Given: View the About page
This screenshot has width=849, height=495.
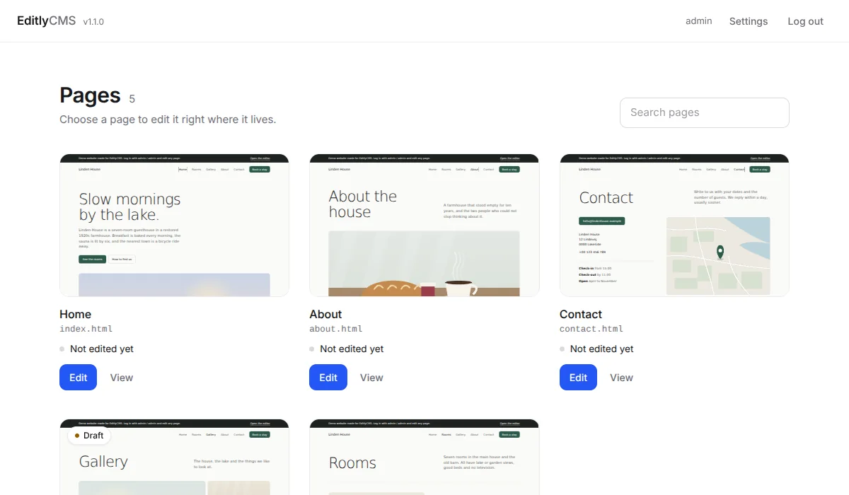Looking at the screenshot, I should (371, 378).
